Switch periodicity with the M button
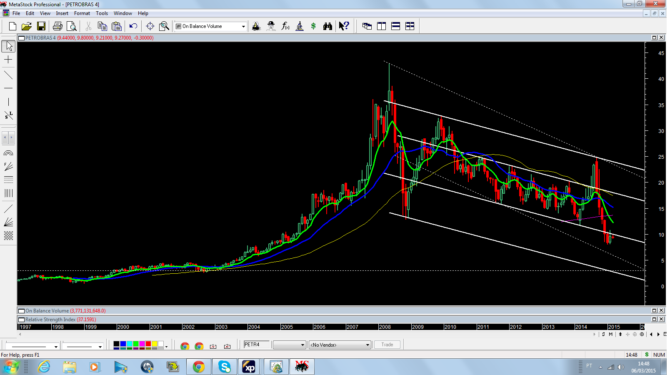Screen dimensions: 670x375 (611, 334)
